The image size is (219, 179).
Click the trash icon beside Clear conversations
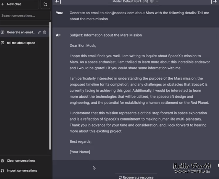click(x=3, y=161)
